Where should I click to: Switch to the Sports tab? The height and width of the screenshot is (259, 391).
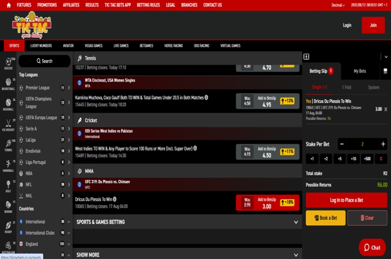14,46
